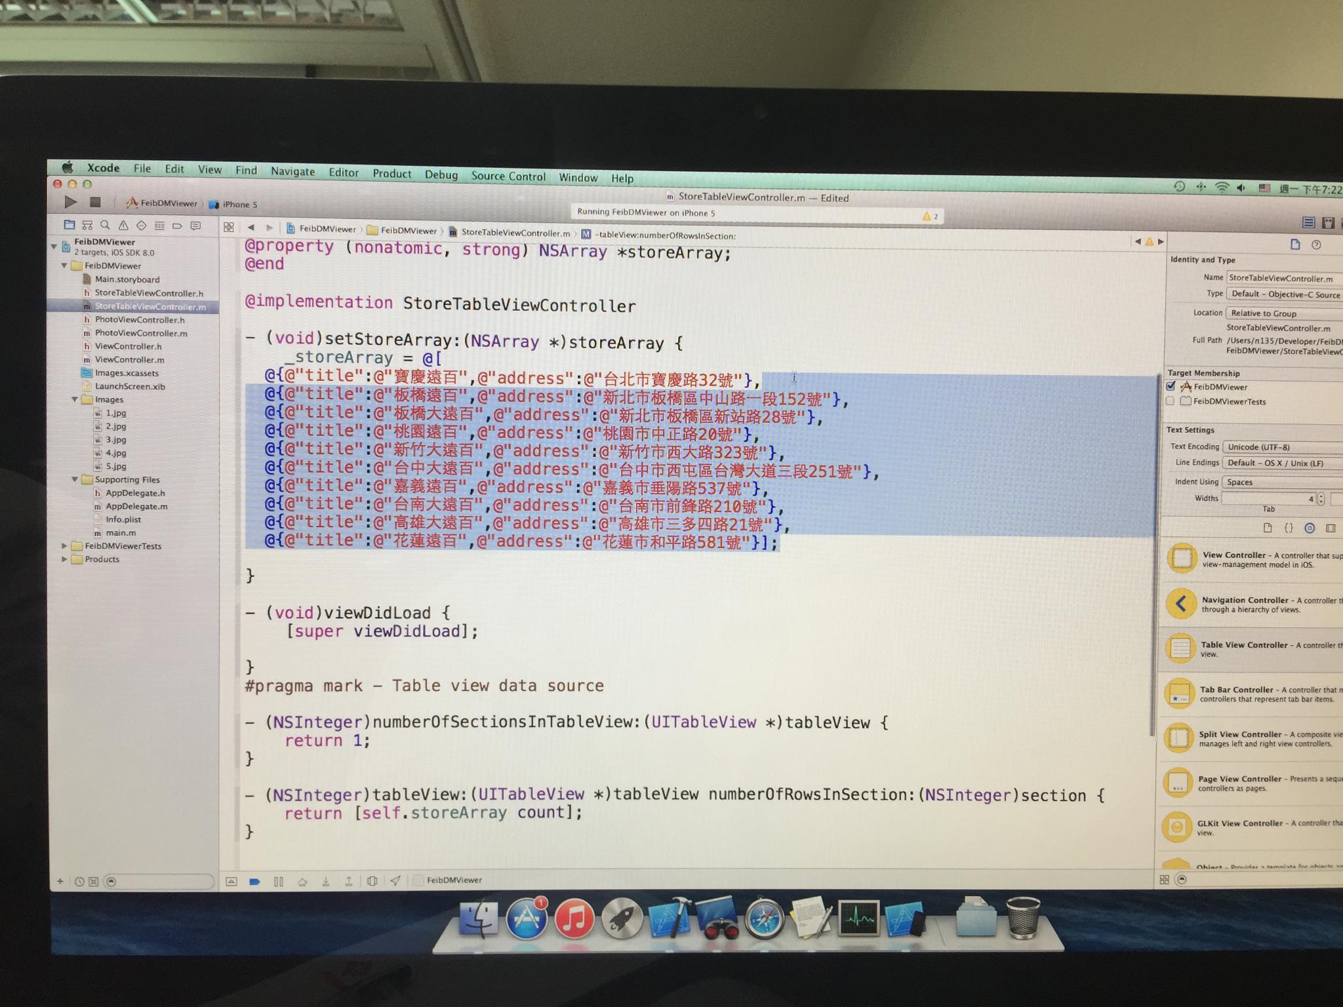Open the Type dropdown in inspector
The image size is (1343, 1007).
coord(1285,294)
